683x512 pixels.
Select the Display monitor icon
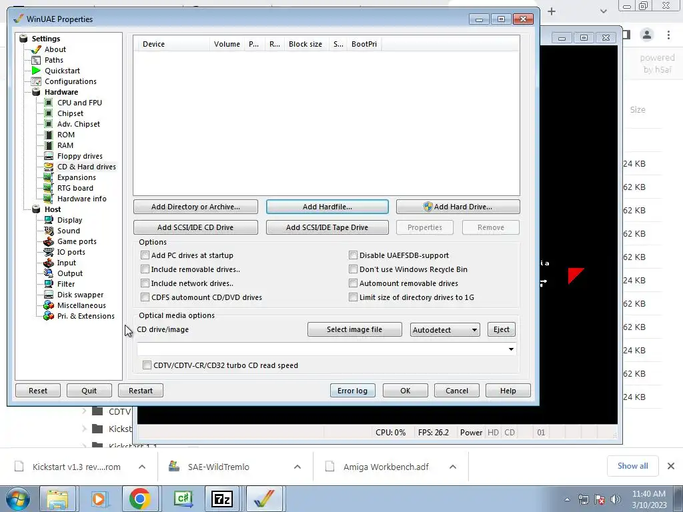(49, 220)
